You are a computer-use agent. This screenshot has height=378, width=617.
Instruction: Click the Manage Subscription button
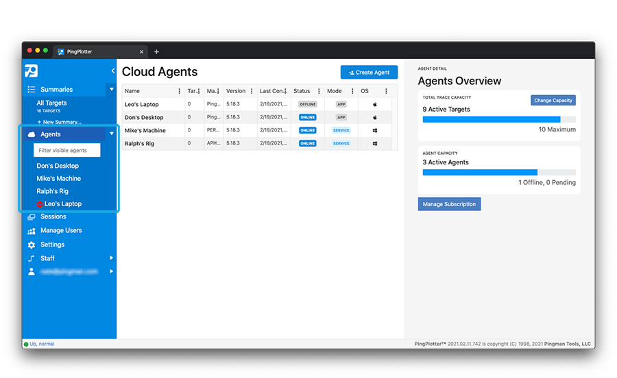coord(449,204)
